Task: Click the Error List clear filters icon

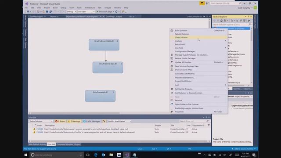Action: coord(104,121)
